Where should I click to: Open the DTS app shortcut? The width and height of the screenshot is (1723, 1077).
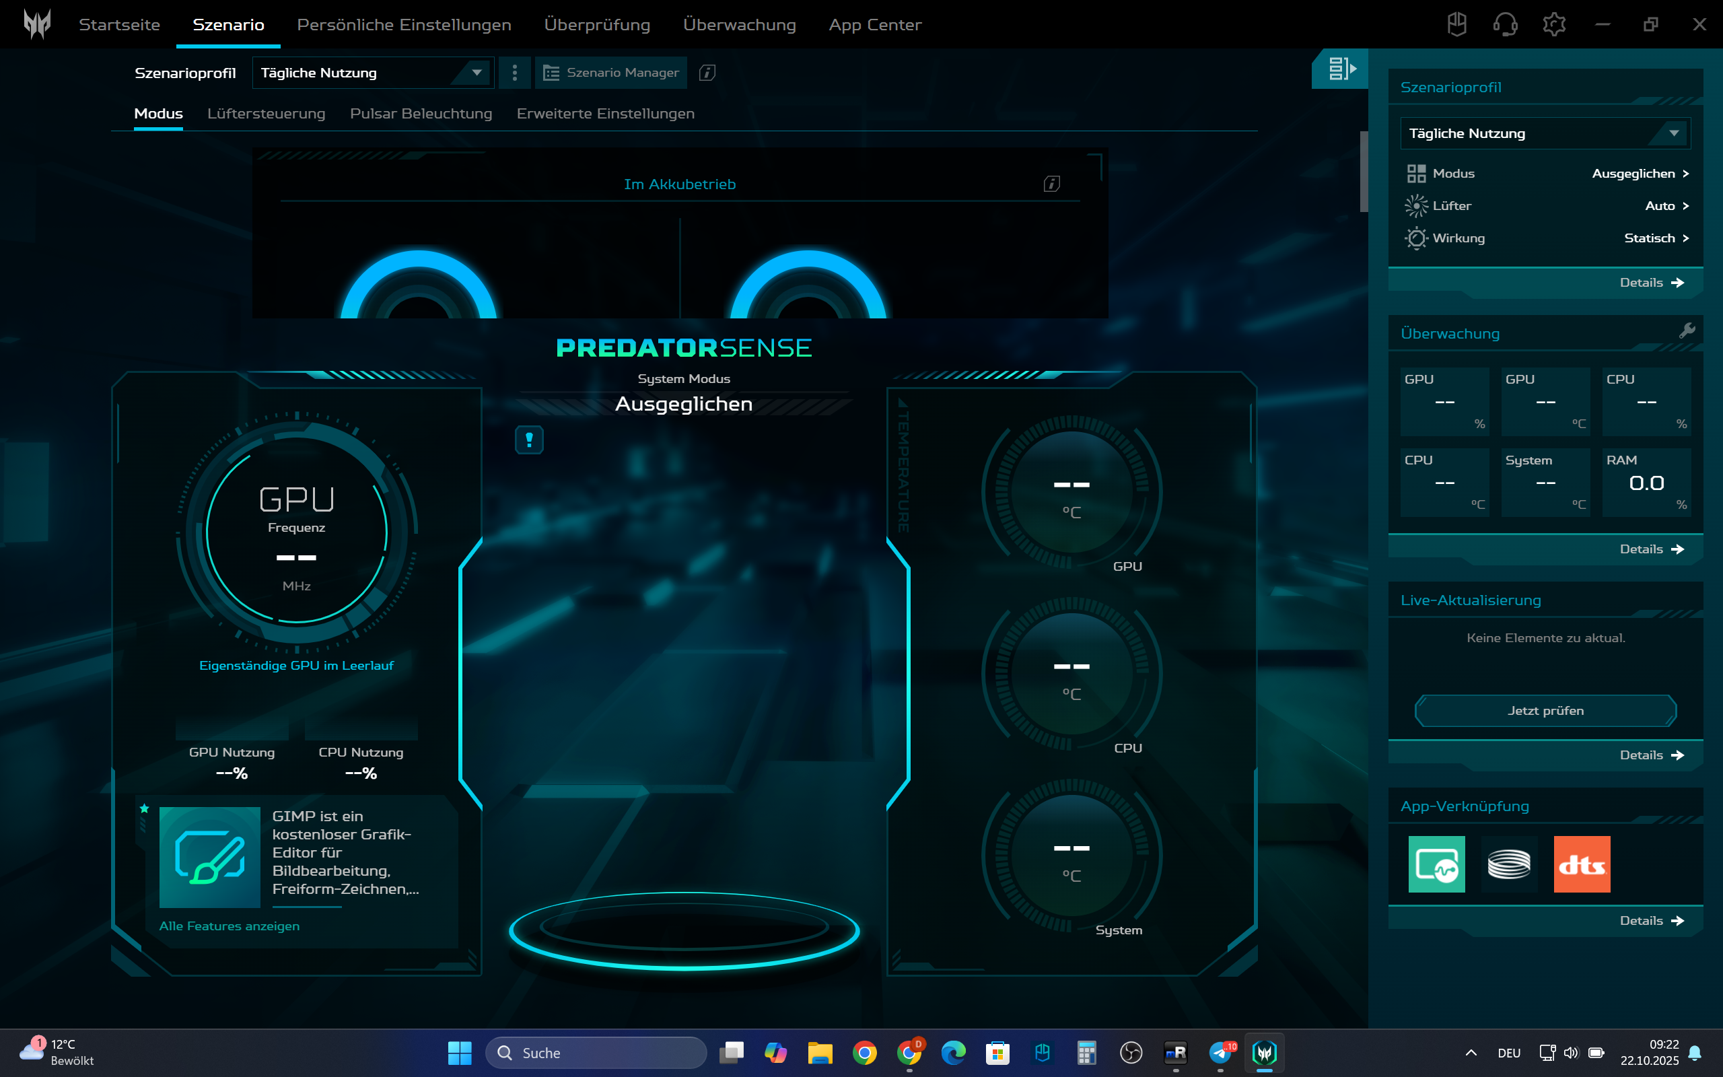coord(1581,864)
